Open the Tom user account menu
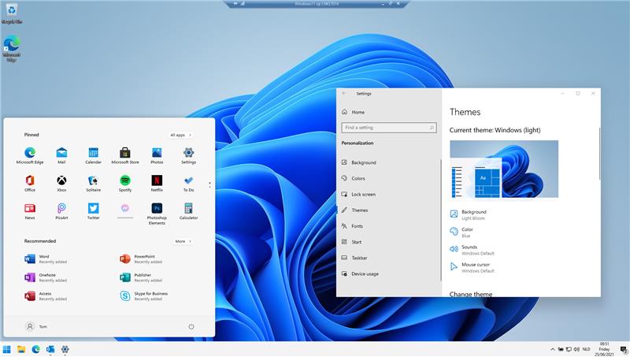630x357 pixels. (x=36, y=326)
